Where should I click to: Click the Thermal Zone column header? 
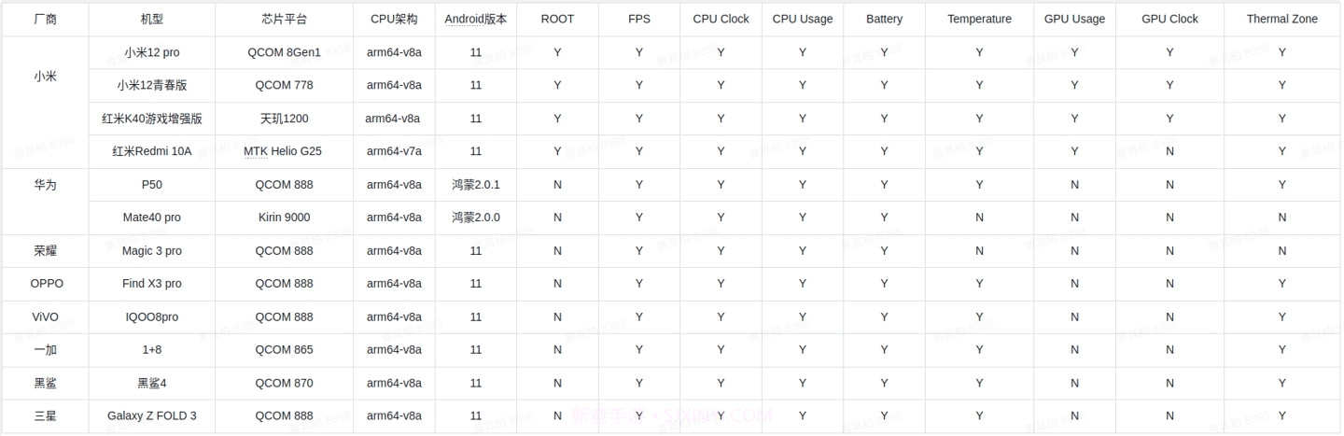tap(1281, 19)
